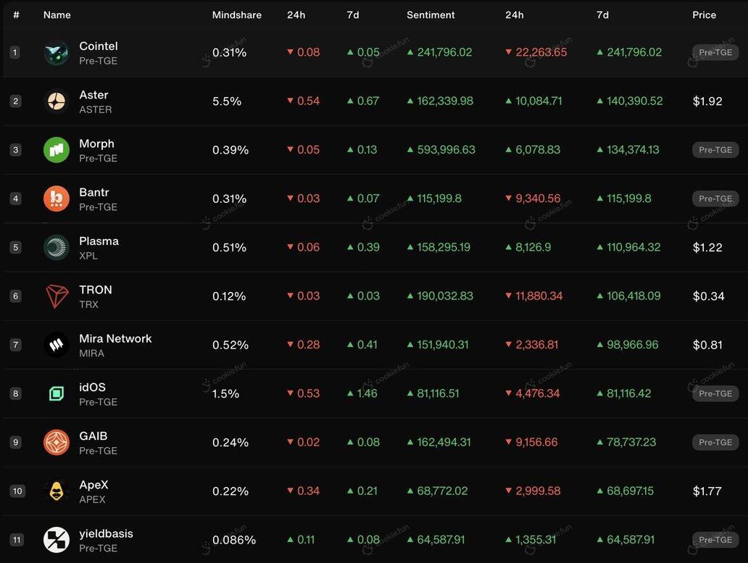748x563 pixels.
Task: Sort by the Name column header
Action: click(x=57, y=15)
